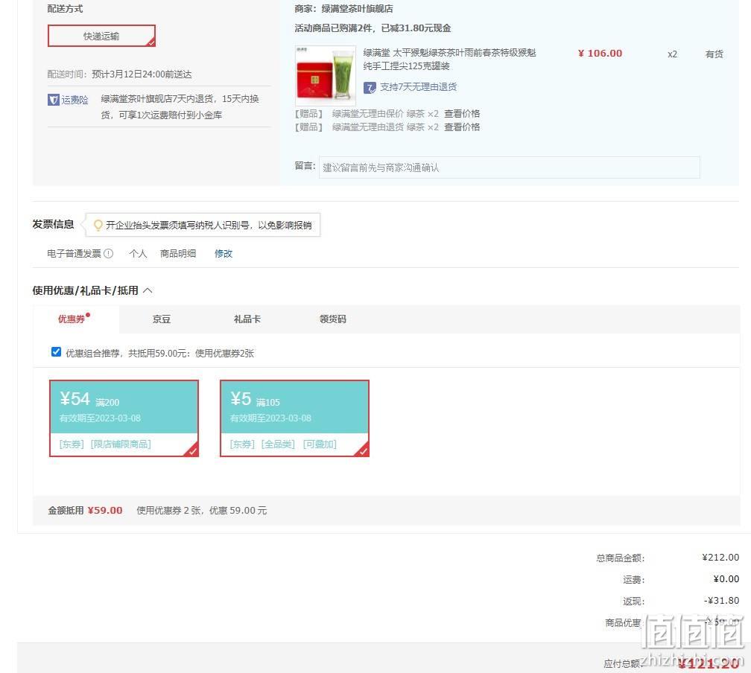
Task: Click the 运费 value ¥0.00
Action: (726, 579)
